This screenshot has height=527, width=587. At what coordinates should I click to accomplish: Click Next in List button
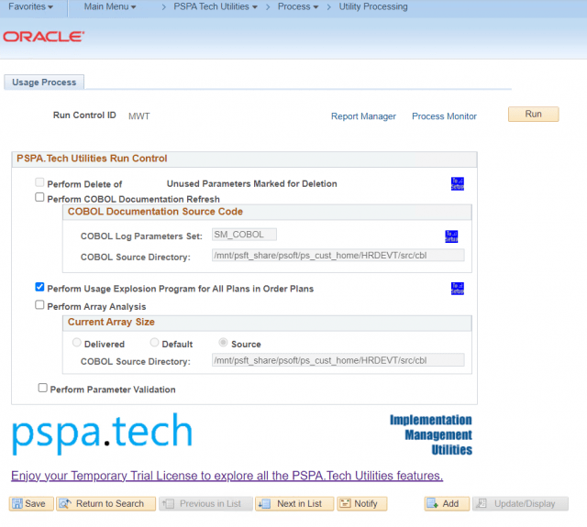tap(294, 504)
